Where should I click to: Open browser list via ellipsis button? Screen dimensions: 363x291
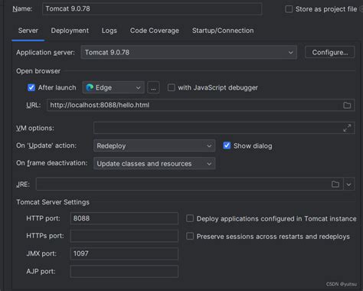point(153,87)
